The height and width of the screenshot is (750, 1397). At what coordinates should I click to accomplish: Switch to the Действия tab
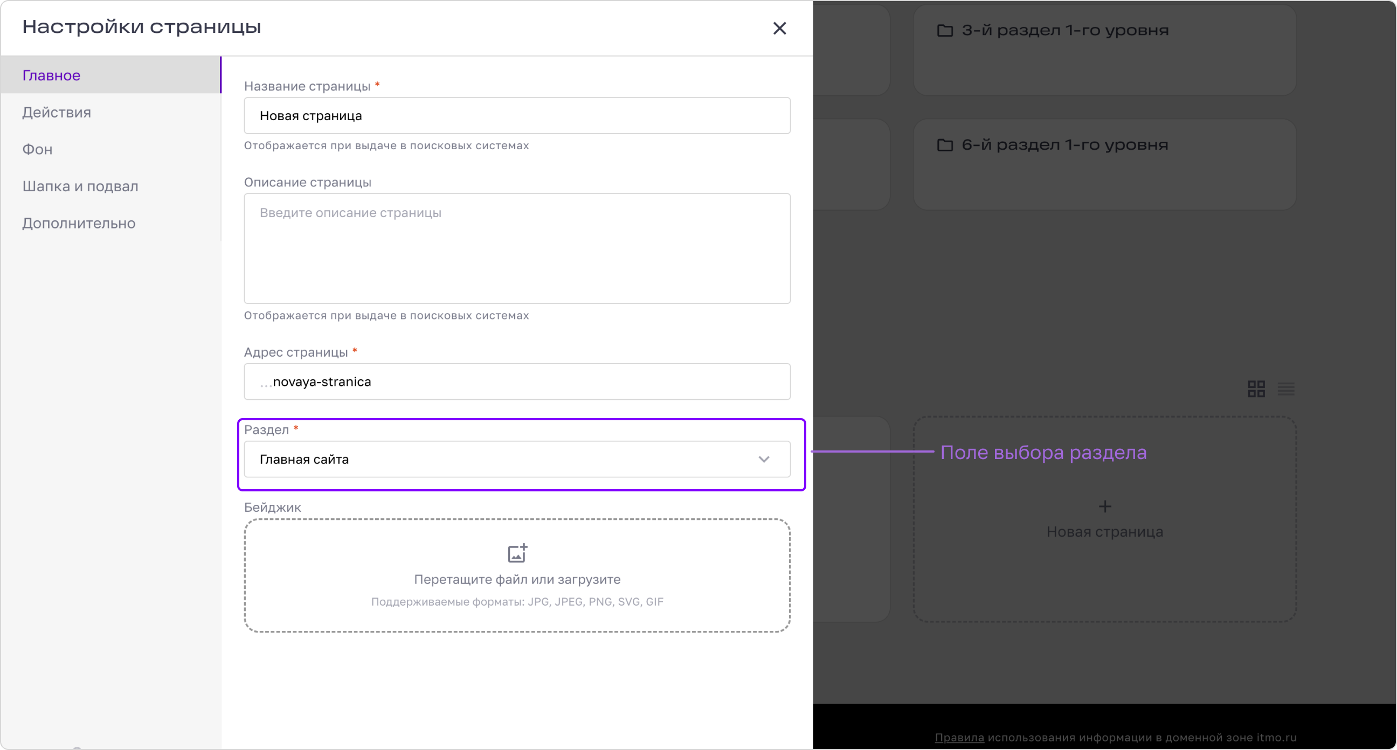tap(110, 112)
